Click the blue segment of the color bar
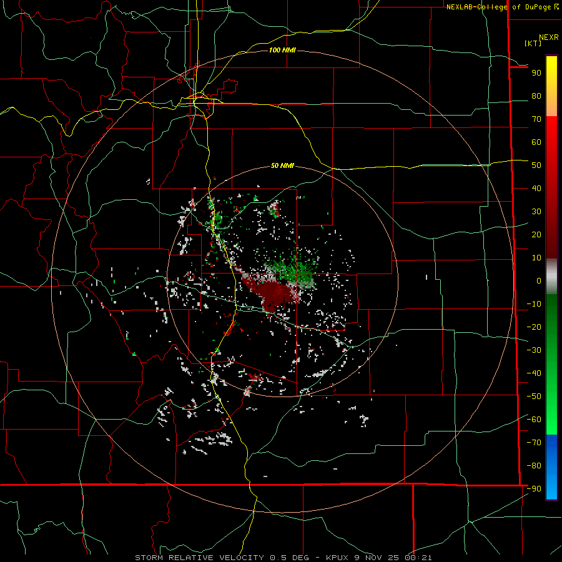The height and width of the screenshot is (562, 562). [x=551, y=467]
